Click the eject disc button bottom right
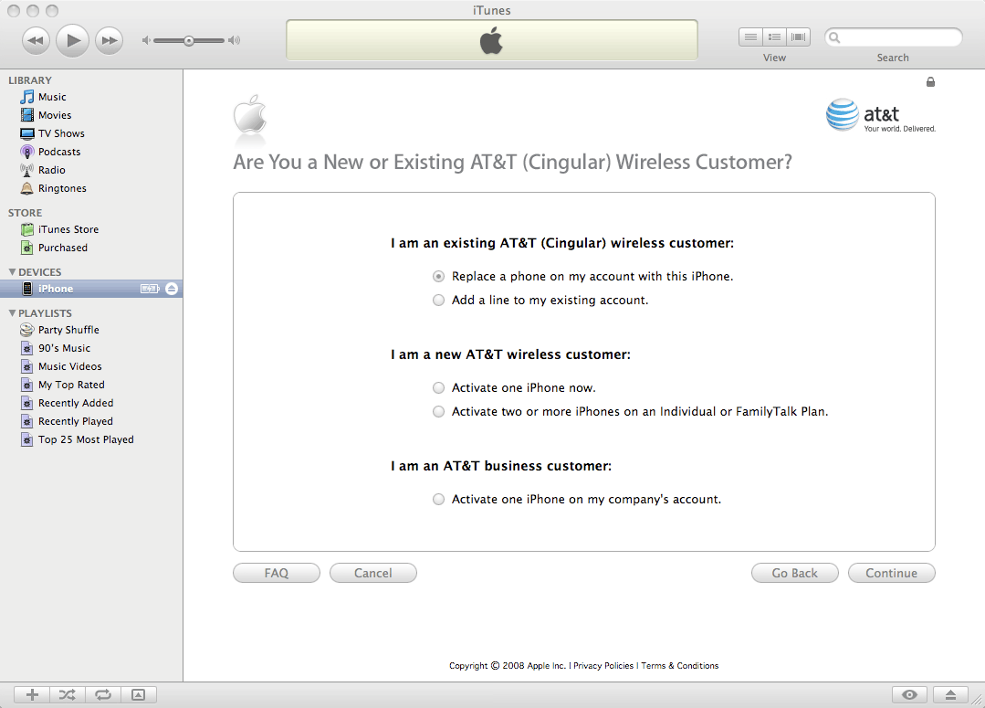The image size is (985, 708). (x=950, y=694)
